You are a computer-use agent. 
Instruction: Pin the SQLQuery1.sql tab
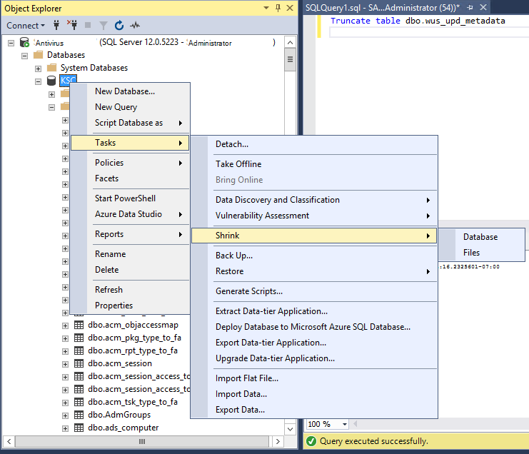point(470,8)
